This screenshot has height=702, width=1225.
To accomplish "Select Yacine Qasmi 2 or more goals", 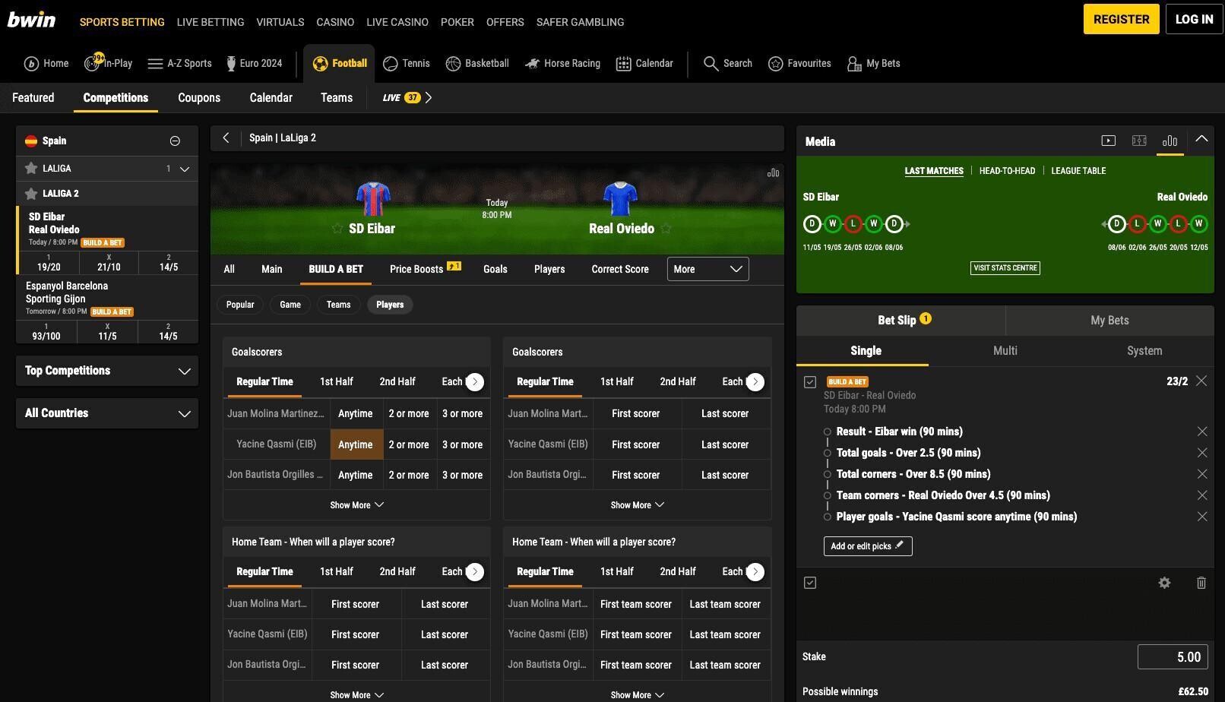I will [x=409, y=444].
